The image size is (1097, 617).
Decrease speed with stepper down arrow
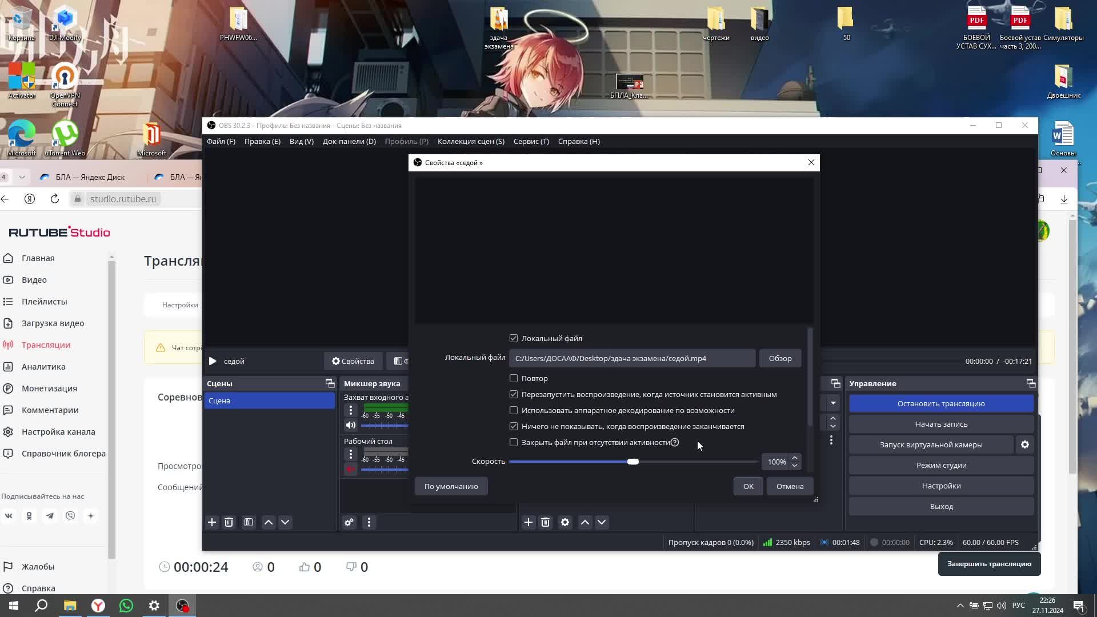[x=795, y=466]
